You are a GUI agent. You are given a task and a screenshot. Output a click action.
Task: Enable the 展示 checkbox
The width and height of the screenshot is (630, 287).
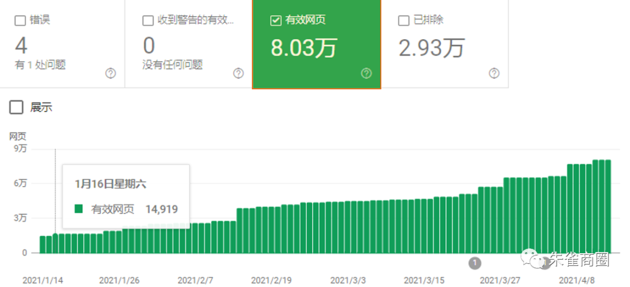pyautogui.click(x=16, y=107)
